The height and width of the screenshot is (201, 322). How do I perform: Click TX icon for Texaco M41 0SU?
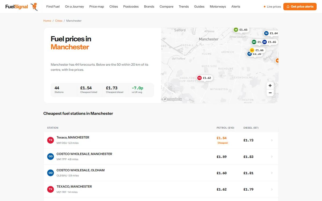50,140
